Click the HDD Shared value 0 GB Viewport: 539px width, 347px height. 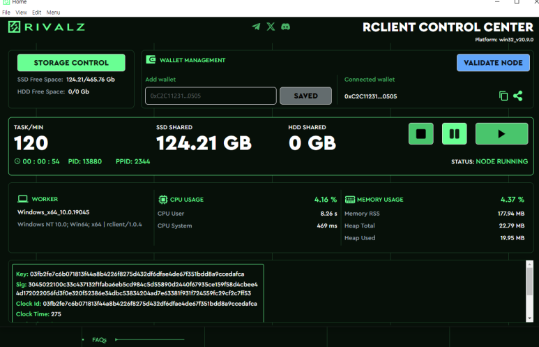[x=312, y=143]
